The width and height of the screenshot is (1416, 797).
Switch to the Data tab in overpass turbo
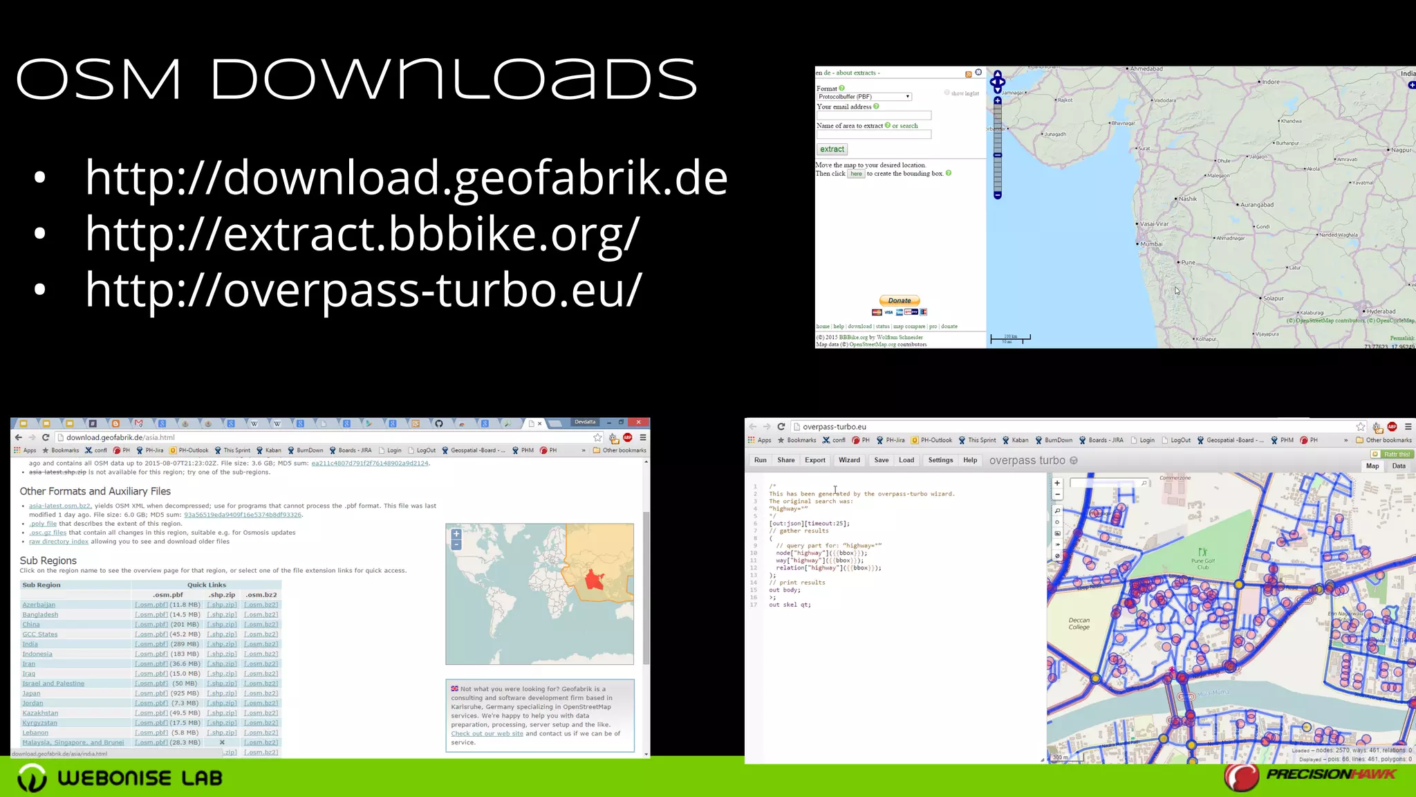(x=1399, y=466)
